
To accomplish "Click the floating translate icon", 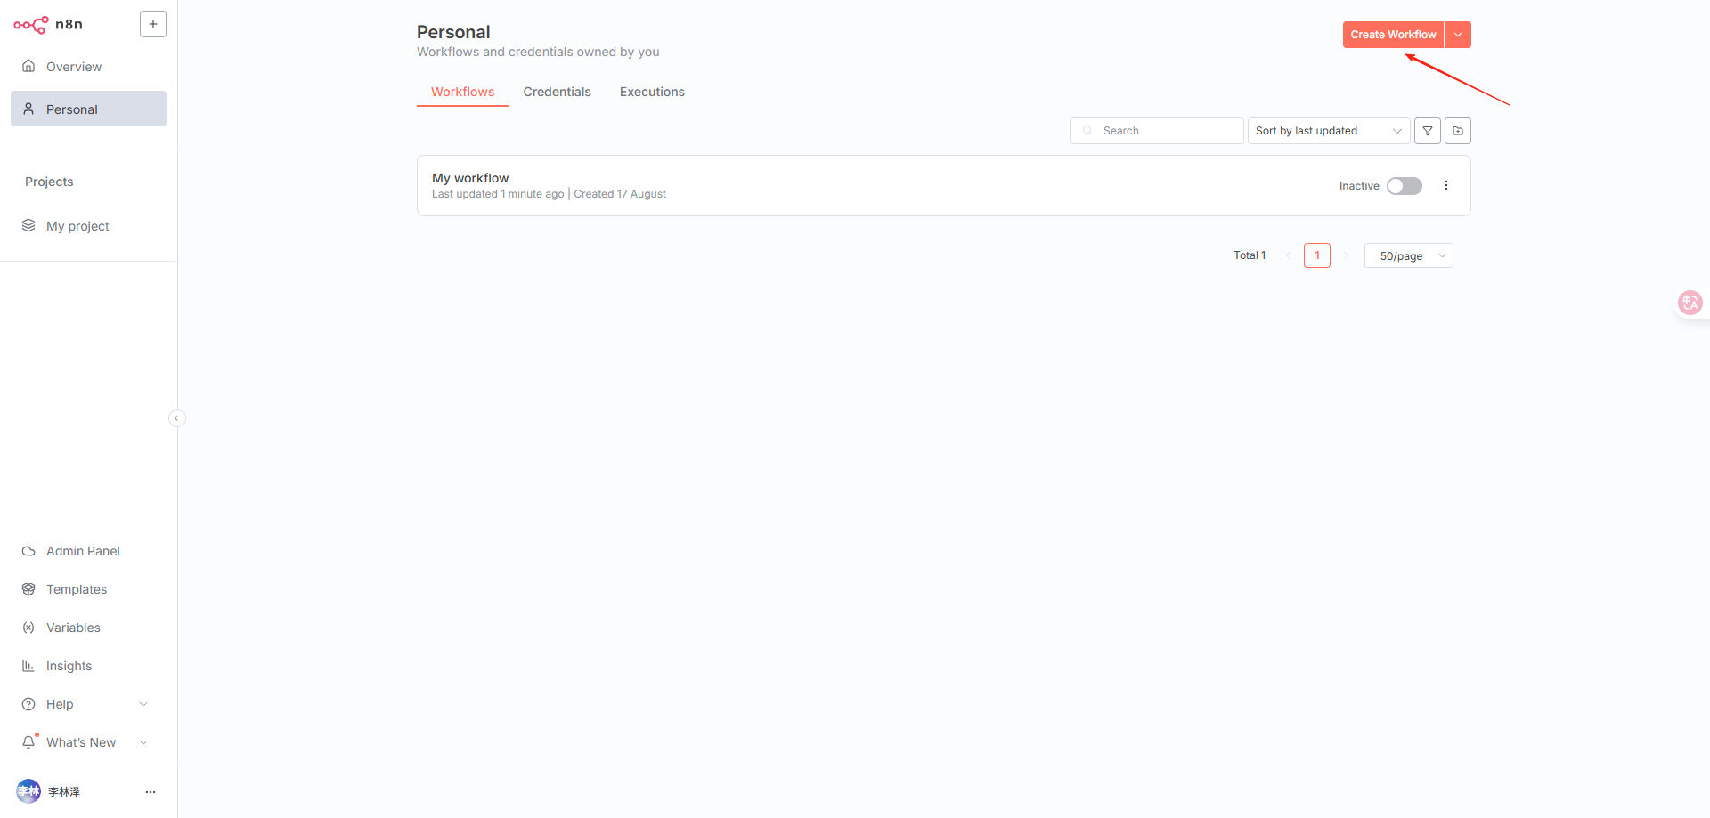I will (1690, 303).
